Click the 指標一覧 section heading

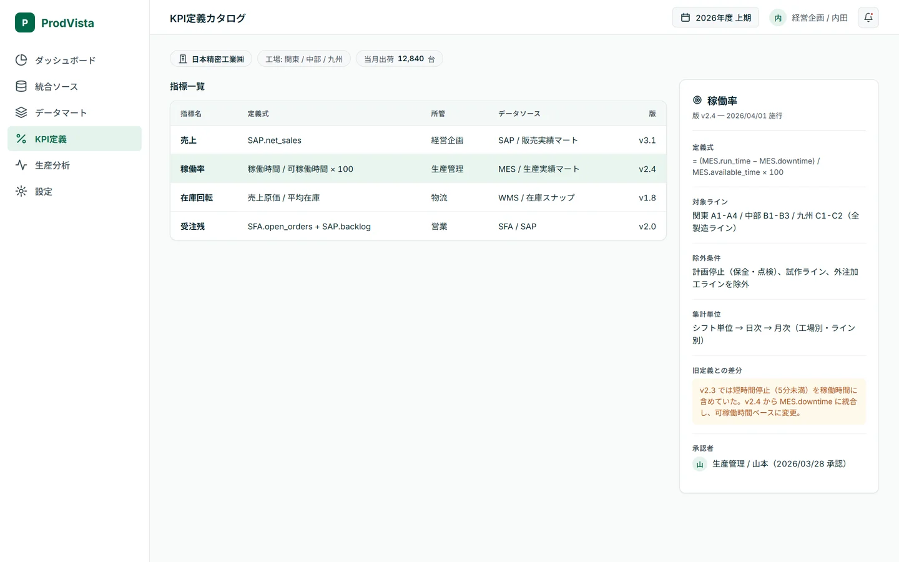click(187, 86)
